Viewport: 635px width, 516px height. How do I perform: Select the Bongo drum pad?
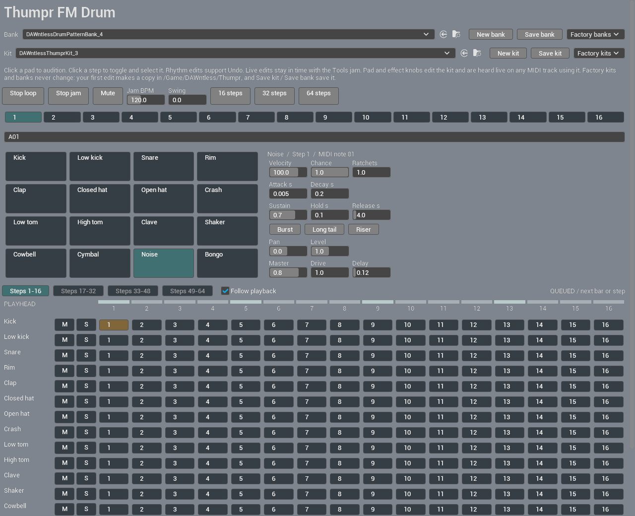coord(227,263)
